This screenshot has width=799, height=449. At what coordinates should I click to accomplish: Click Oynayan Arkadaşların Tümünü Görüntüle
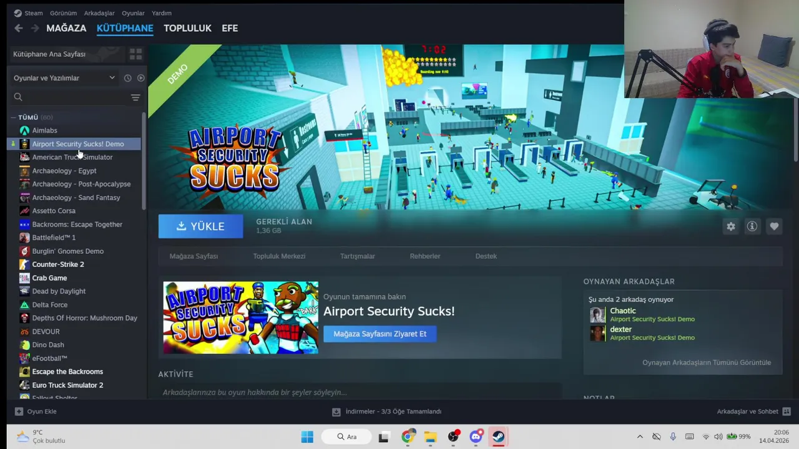(x=707, y=362)
